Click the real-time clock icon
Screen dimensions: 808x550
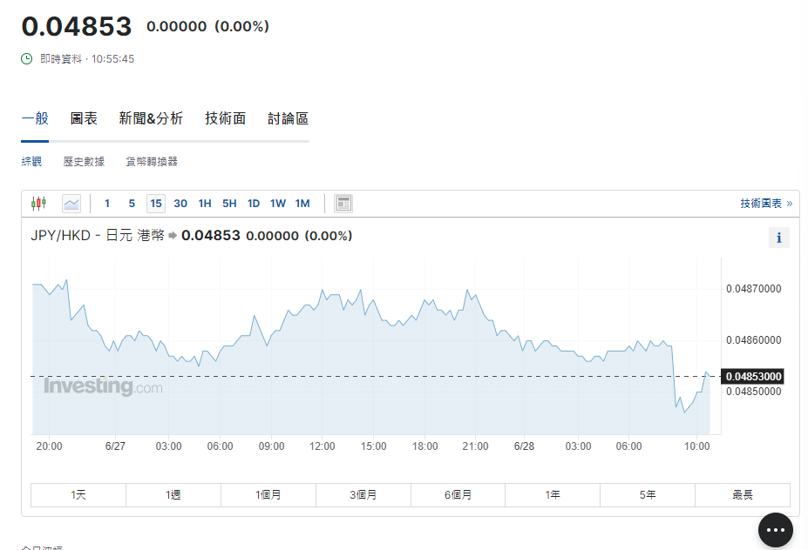click(27, 59)
